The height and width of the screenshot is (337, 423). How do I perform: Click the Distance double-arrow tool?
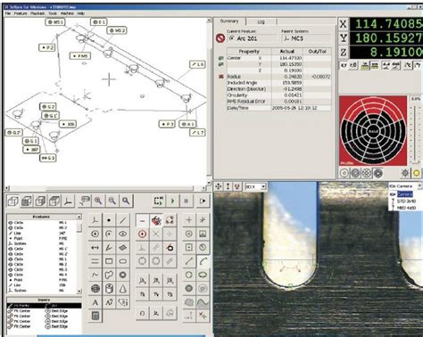coord(95,247)
